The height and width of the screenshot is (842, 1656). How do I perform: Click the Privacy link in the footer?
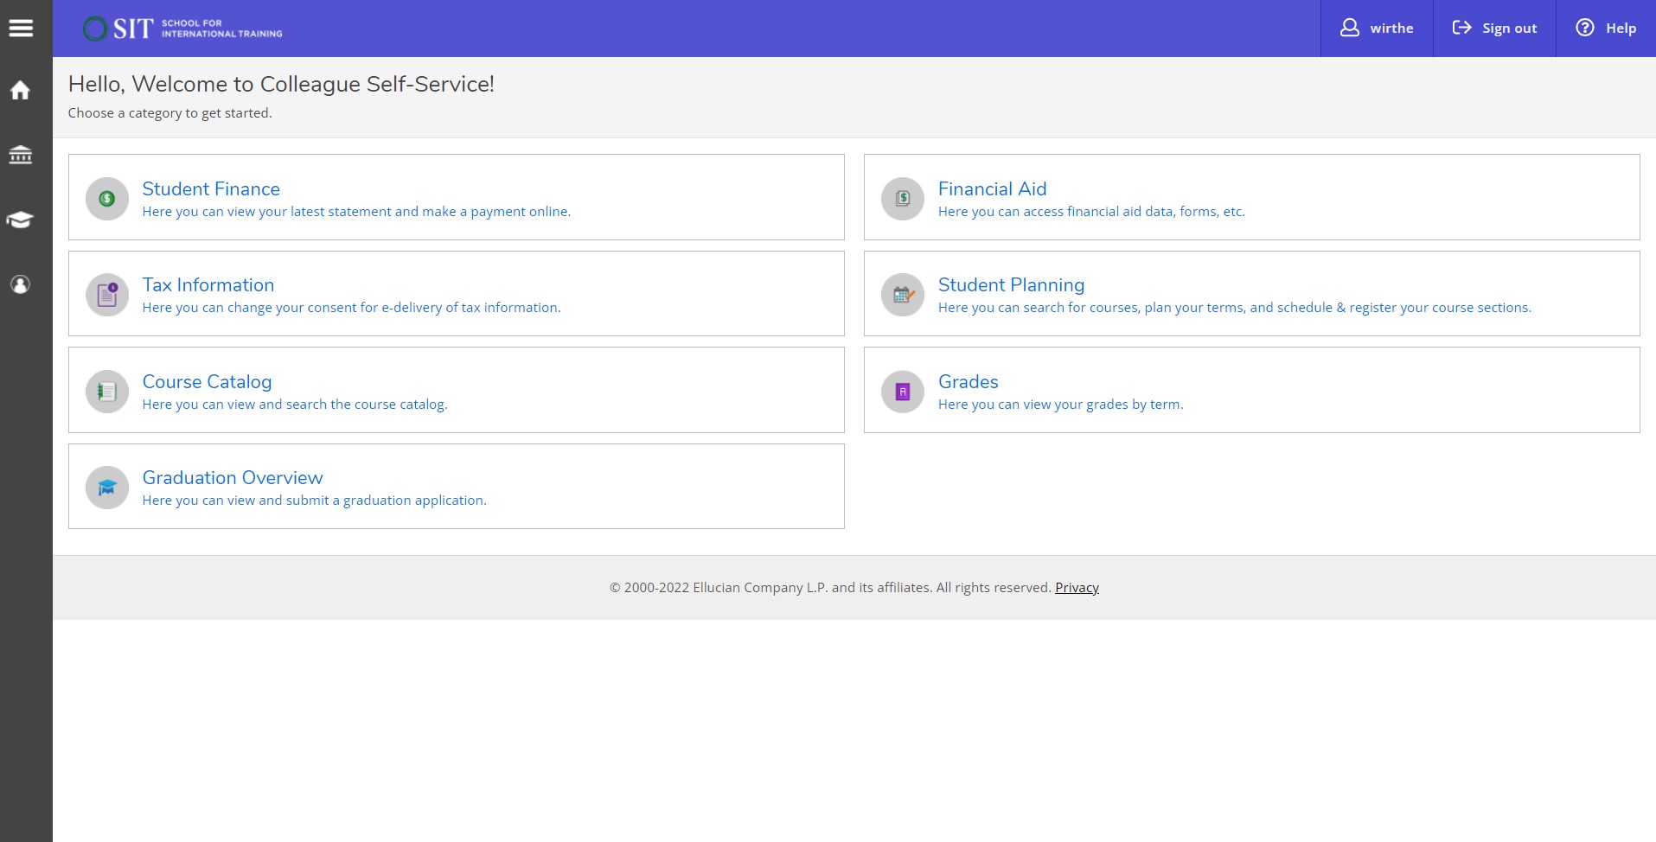pyautogui.click(x=1076, y=587)
